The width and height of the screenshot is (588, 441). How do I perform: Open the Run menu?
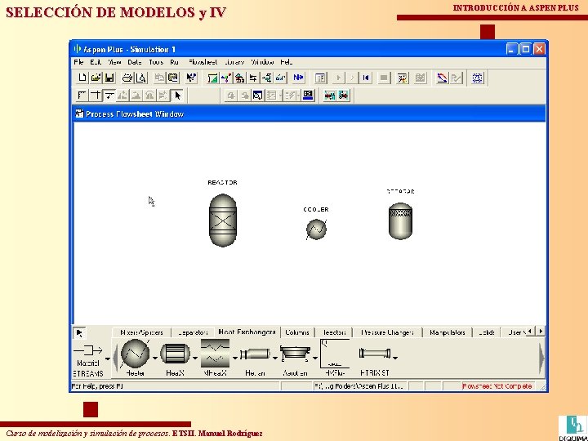point(175,62)
